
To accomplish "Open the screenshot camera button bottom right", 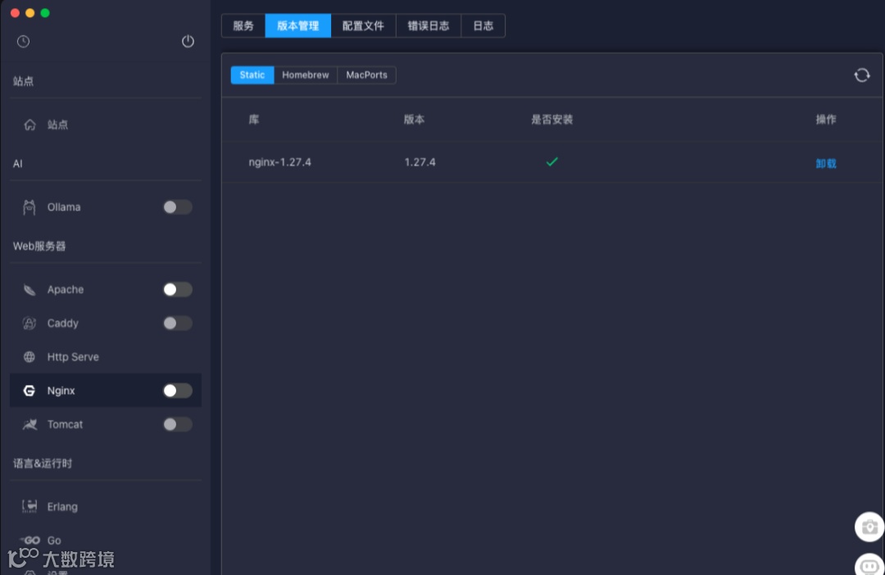I will 869,527.
